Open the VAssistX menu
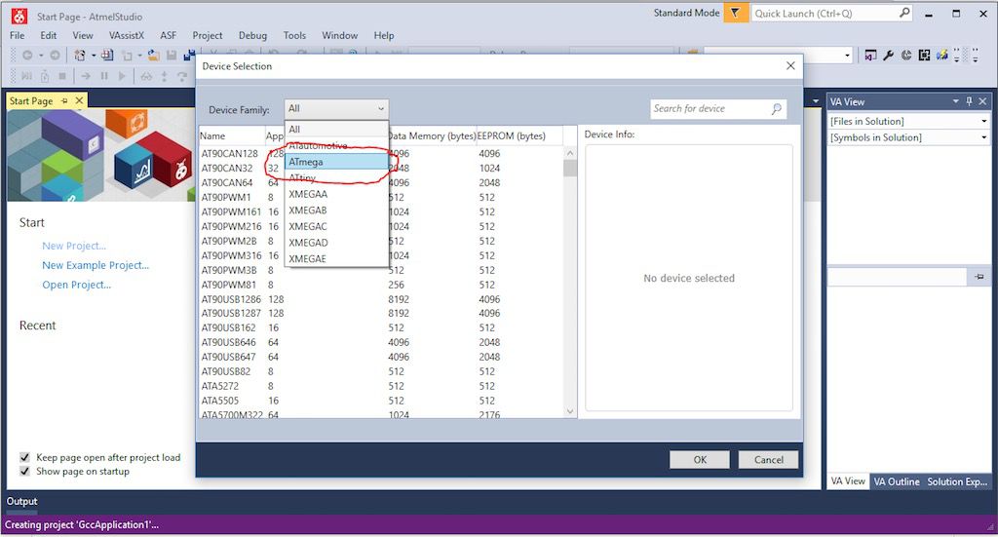The image size is (998, 537). (x=127, y=36)
